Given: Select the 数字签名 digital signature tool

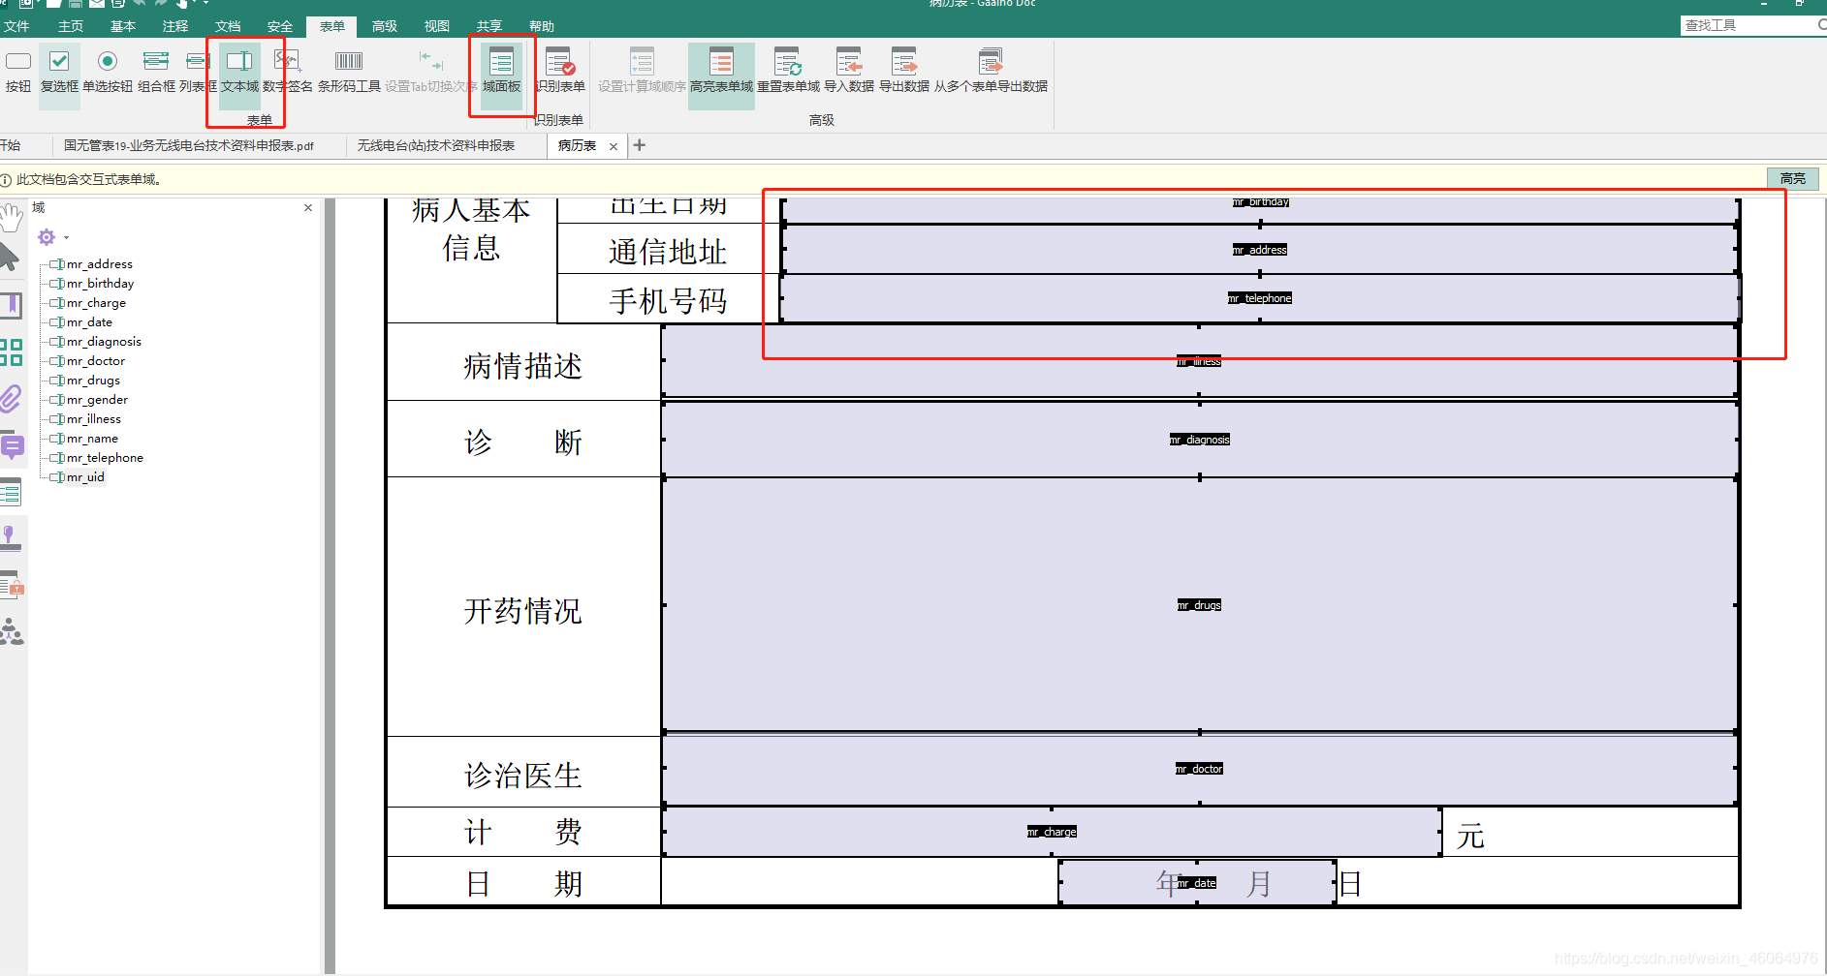Looking at the screenshot, I should 287,73.
